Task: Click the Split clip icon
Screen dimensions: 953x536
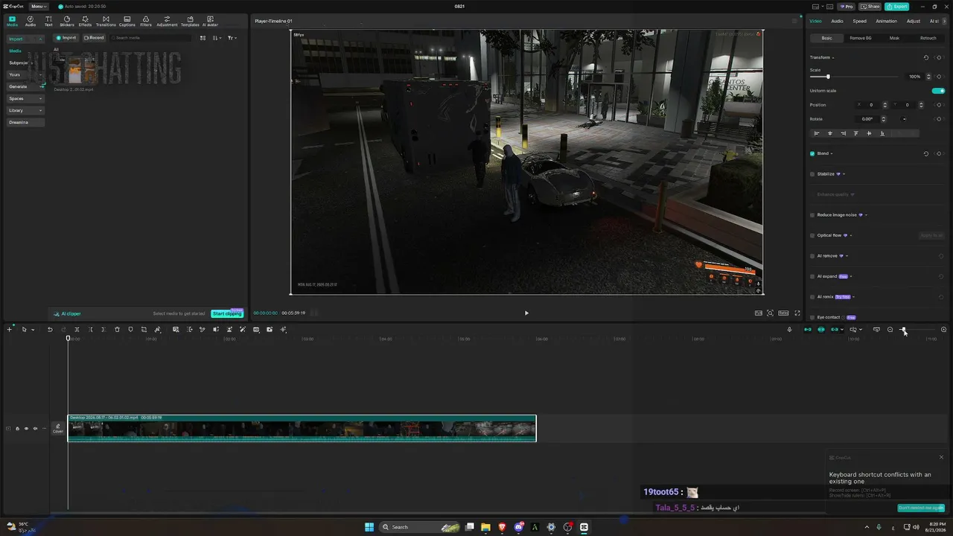Action: (77, 329)
